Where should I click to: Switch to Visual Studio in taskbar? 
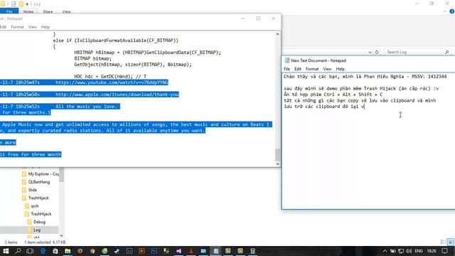click(x=178, y=251)
